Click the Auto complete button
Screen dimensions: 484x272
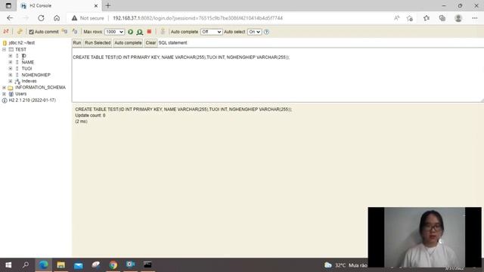pos(128,43)
